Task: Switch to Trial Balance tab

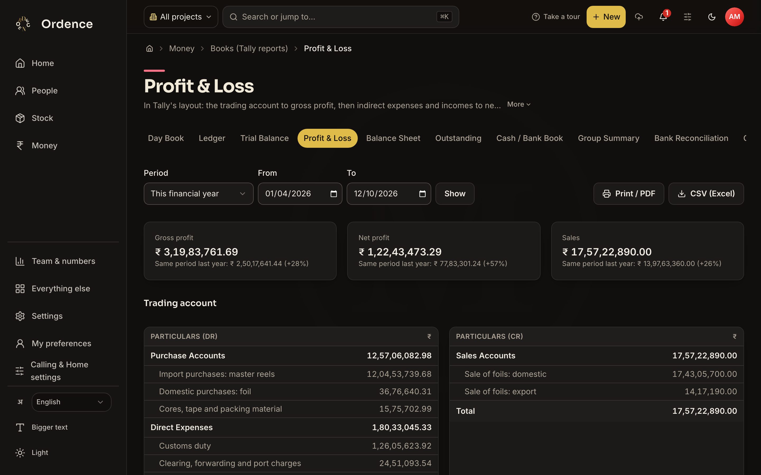Action: (265, 138)
